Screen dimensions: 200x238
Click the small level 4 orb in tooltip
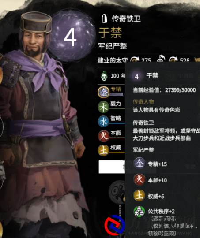pyautogui.click(x=137, y=76)
